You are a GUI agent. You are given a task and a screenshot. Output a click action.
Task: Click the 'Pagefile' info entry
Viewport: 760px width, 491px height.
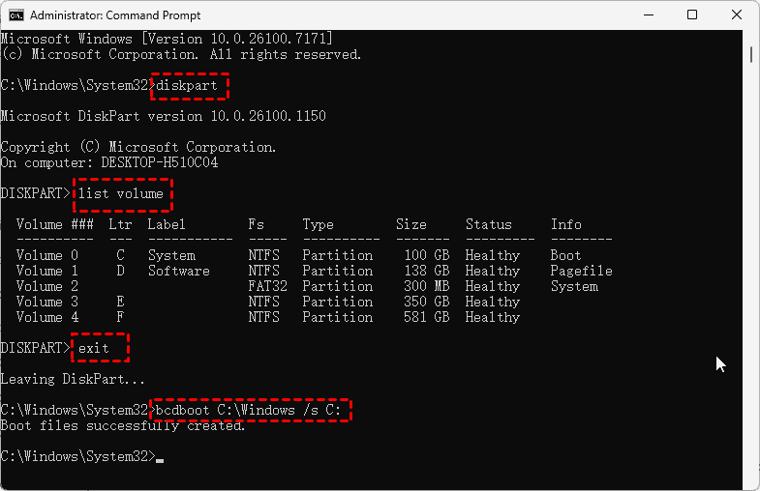tap(581, 271)
